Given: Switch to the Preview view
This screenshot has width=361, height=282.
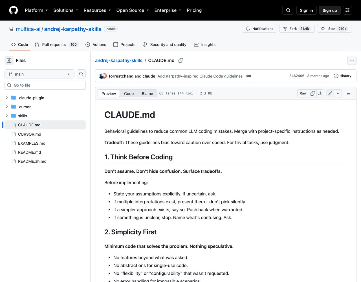Looking at the screenshot, I should click(109, 93).
